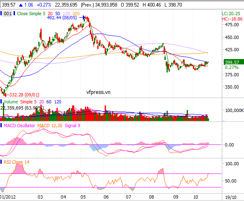Click the red arrow marking the 332.28 low
The image size is (244, 201).
pos(6,95)
